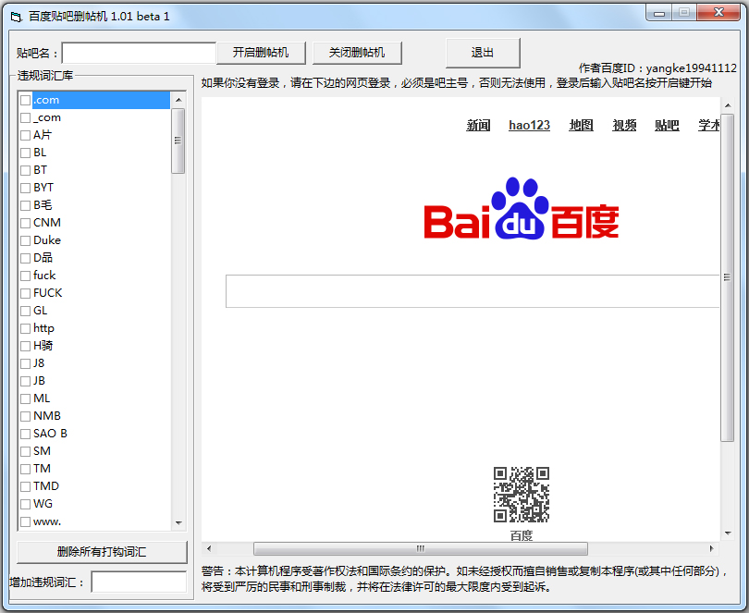Check the A片 word entry
The width and height of the screenshot is (749, 613).
click(x=25, y=136)
